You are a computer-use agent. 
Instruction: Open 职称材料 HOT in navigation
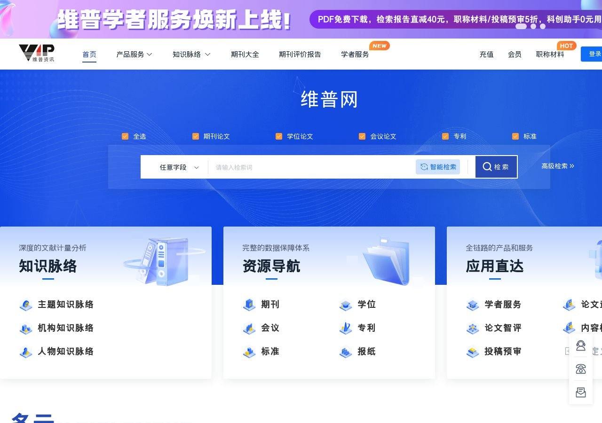[550, 55]
